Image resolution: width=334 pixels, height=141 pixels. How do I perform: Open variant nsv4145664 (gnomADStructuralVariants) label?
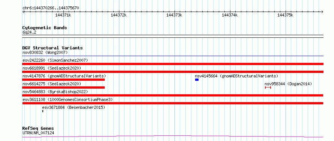click(236, 76)
